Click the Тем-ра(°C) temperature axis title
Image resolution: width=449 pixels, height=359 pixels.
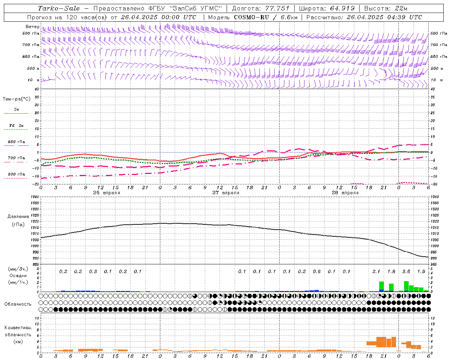pyautogui.click(x=16, y=99)
